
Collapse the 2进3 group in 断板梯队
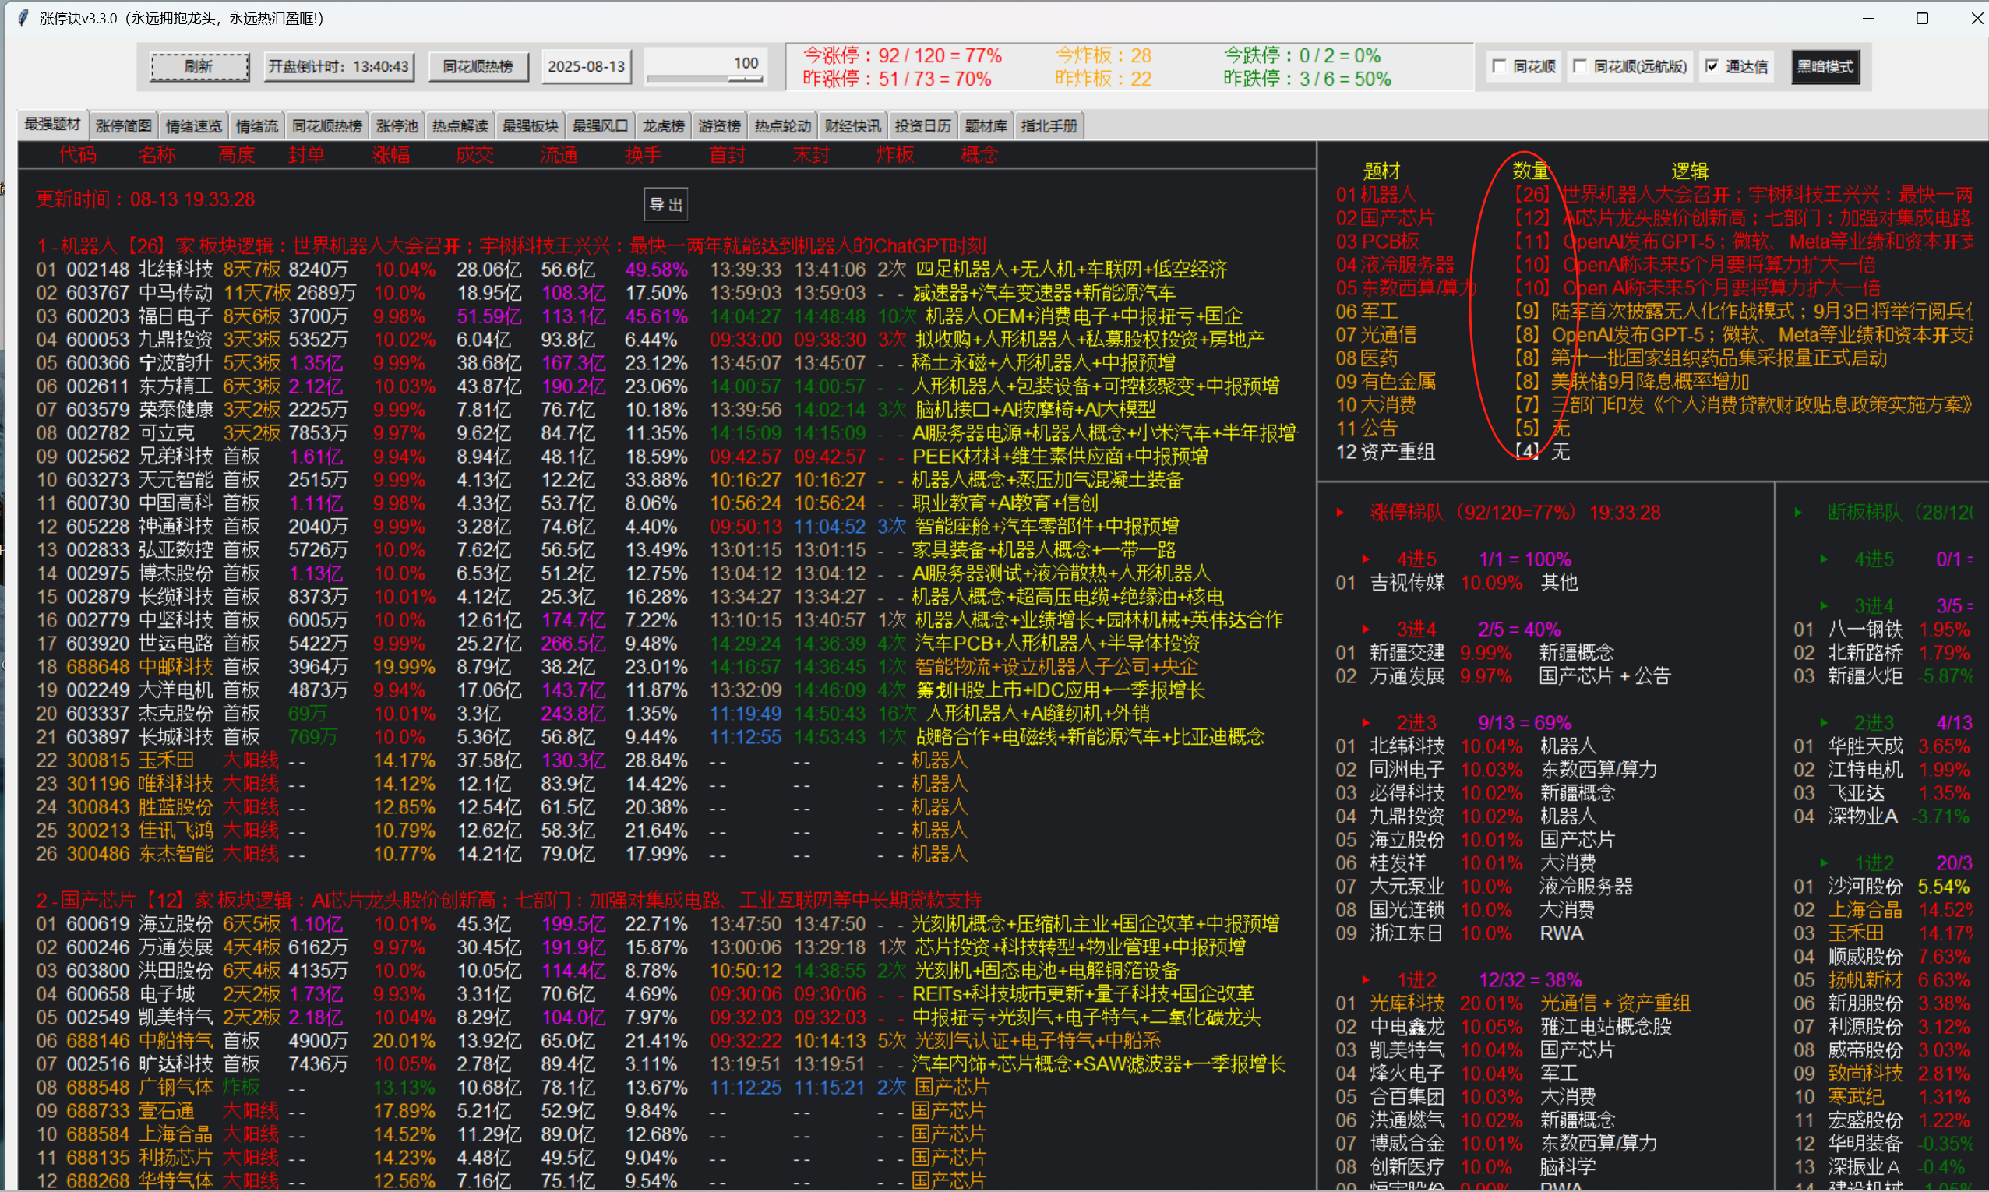coord(1825,723)
